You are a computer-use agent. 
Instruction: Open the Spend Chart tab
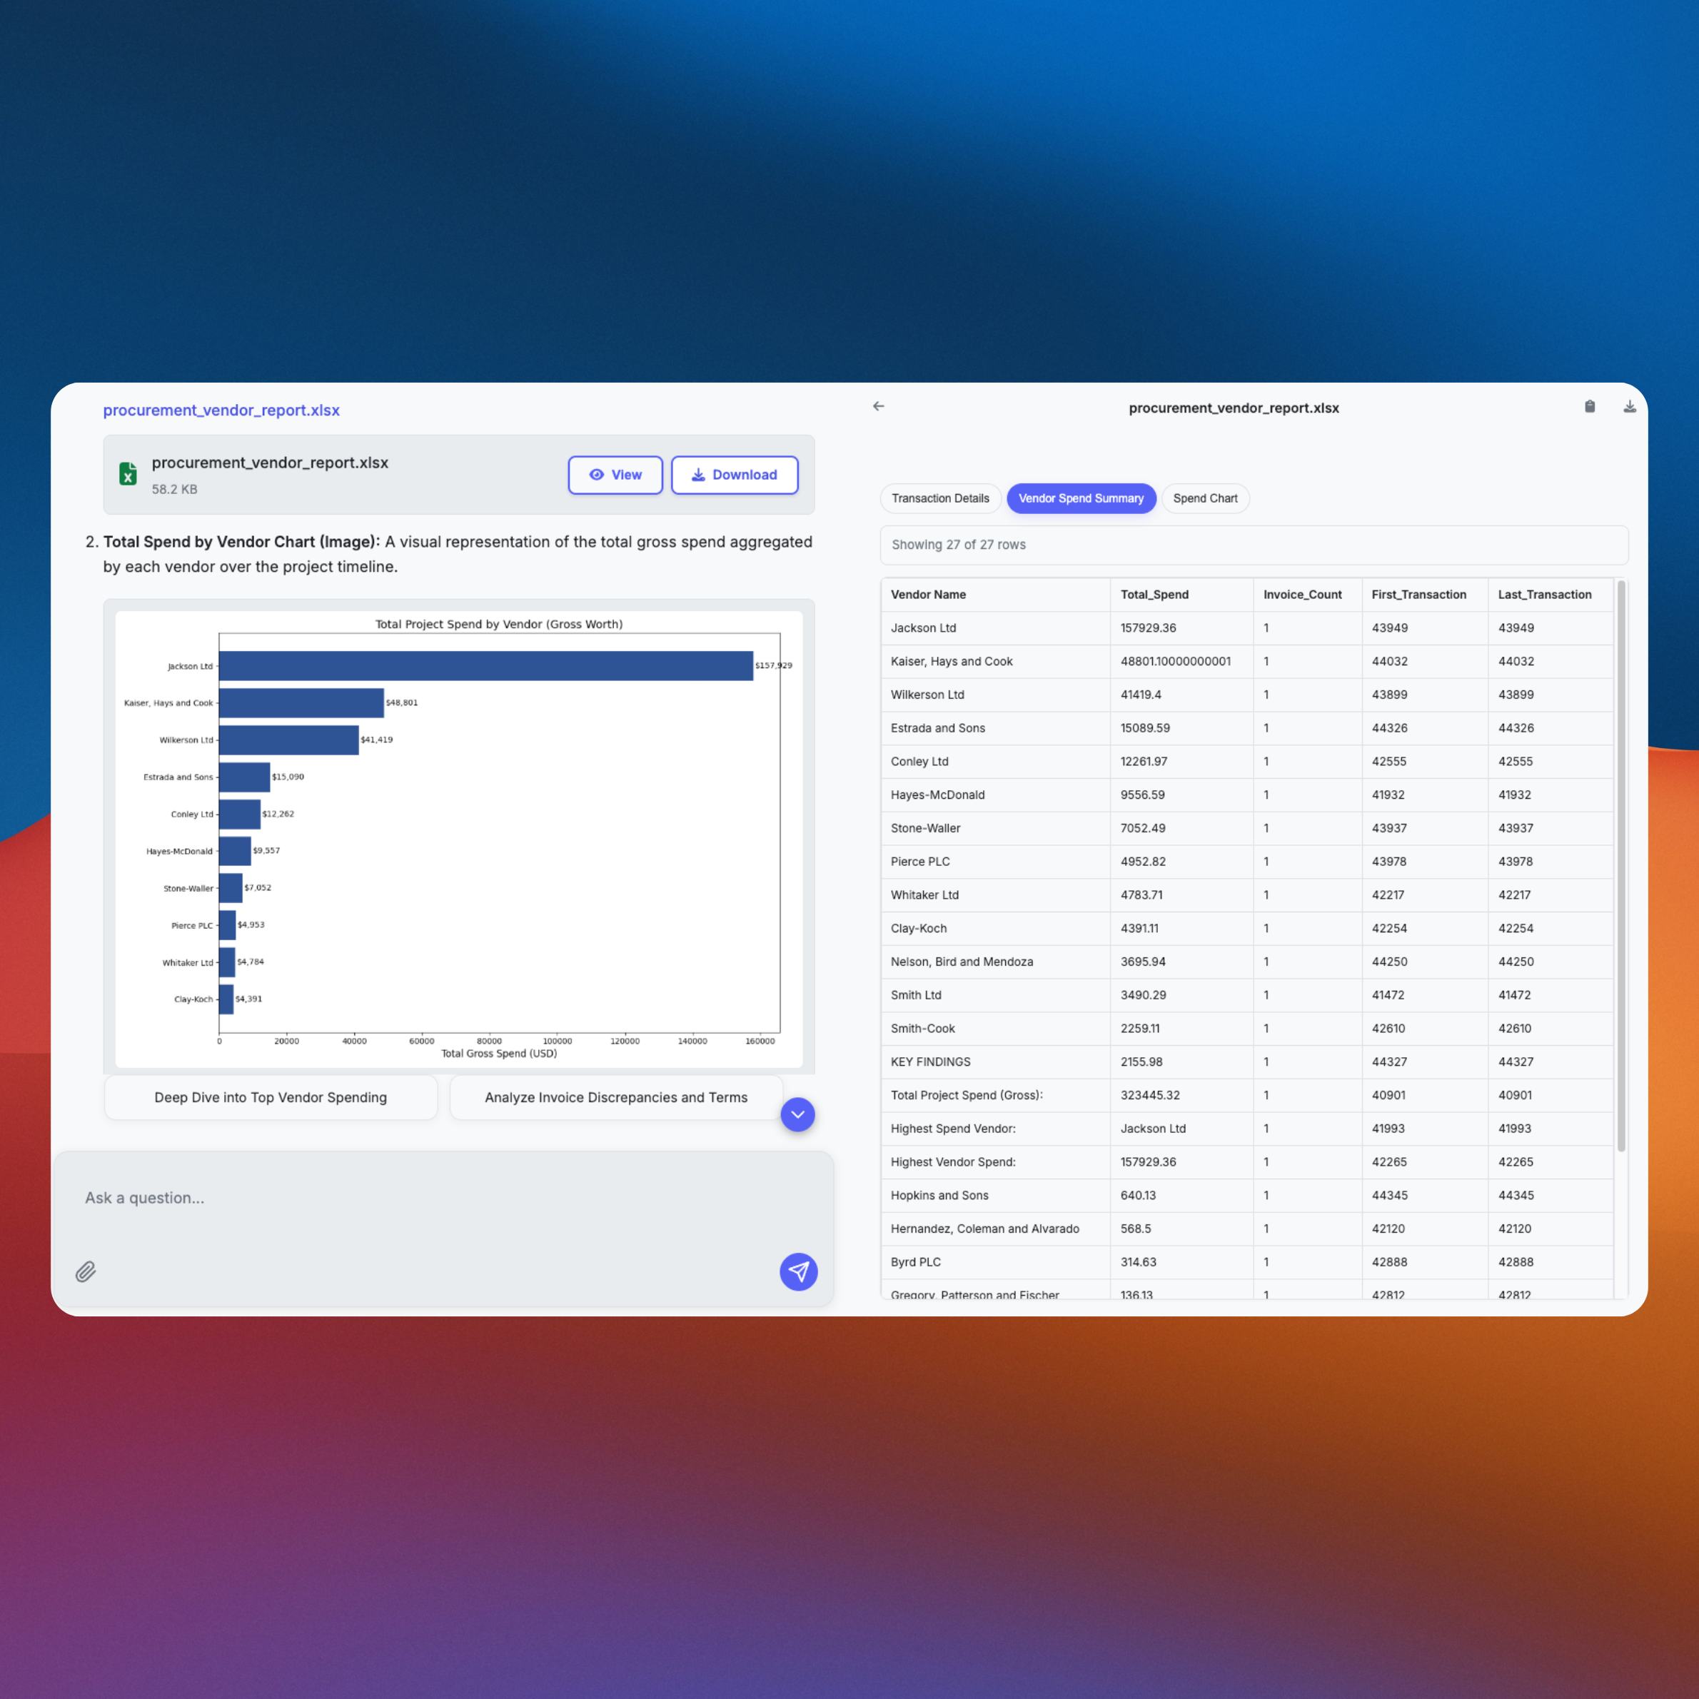pos(1206,498)
